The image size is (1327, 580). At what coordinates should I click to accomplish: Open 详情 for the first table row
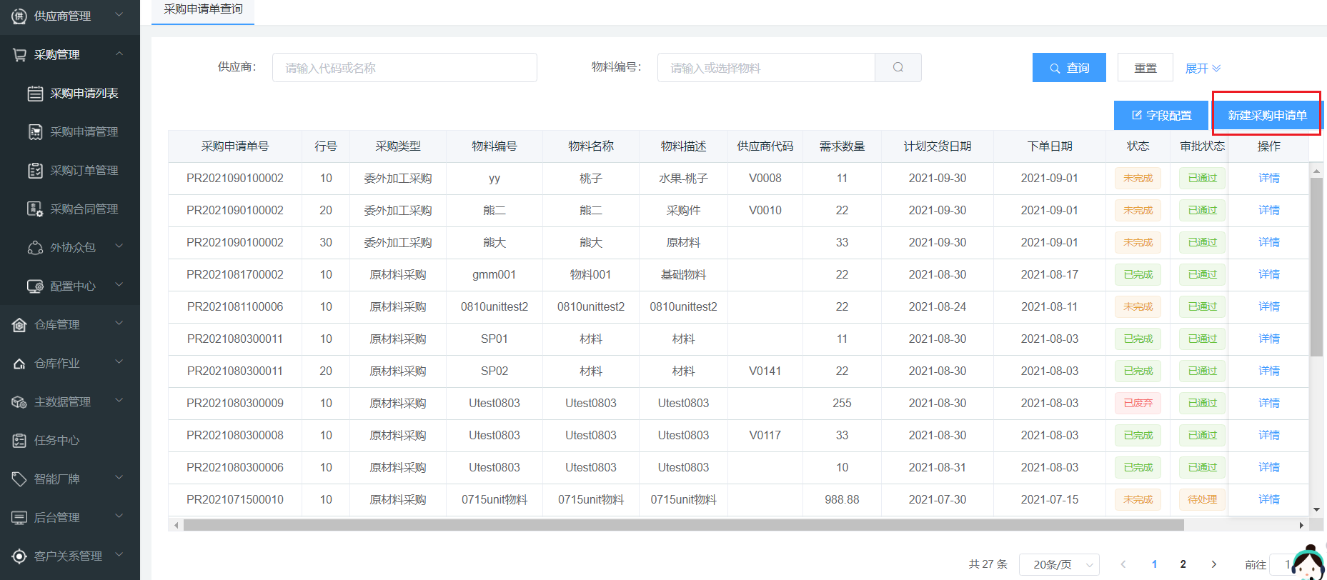click(x=1268, y=178)
